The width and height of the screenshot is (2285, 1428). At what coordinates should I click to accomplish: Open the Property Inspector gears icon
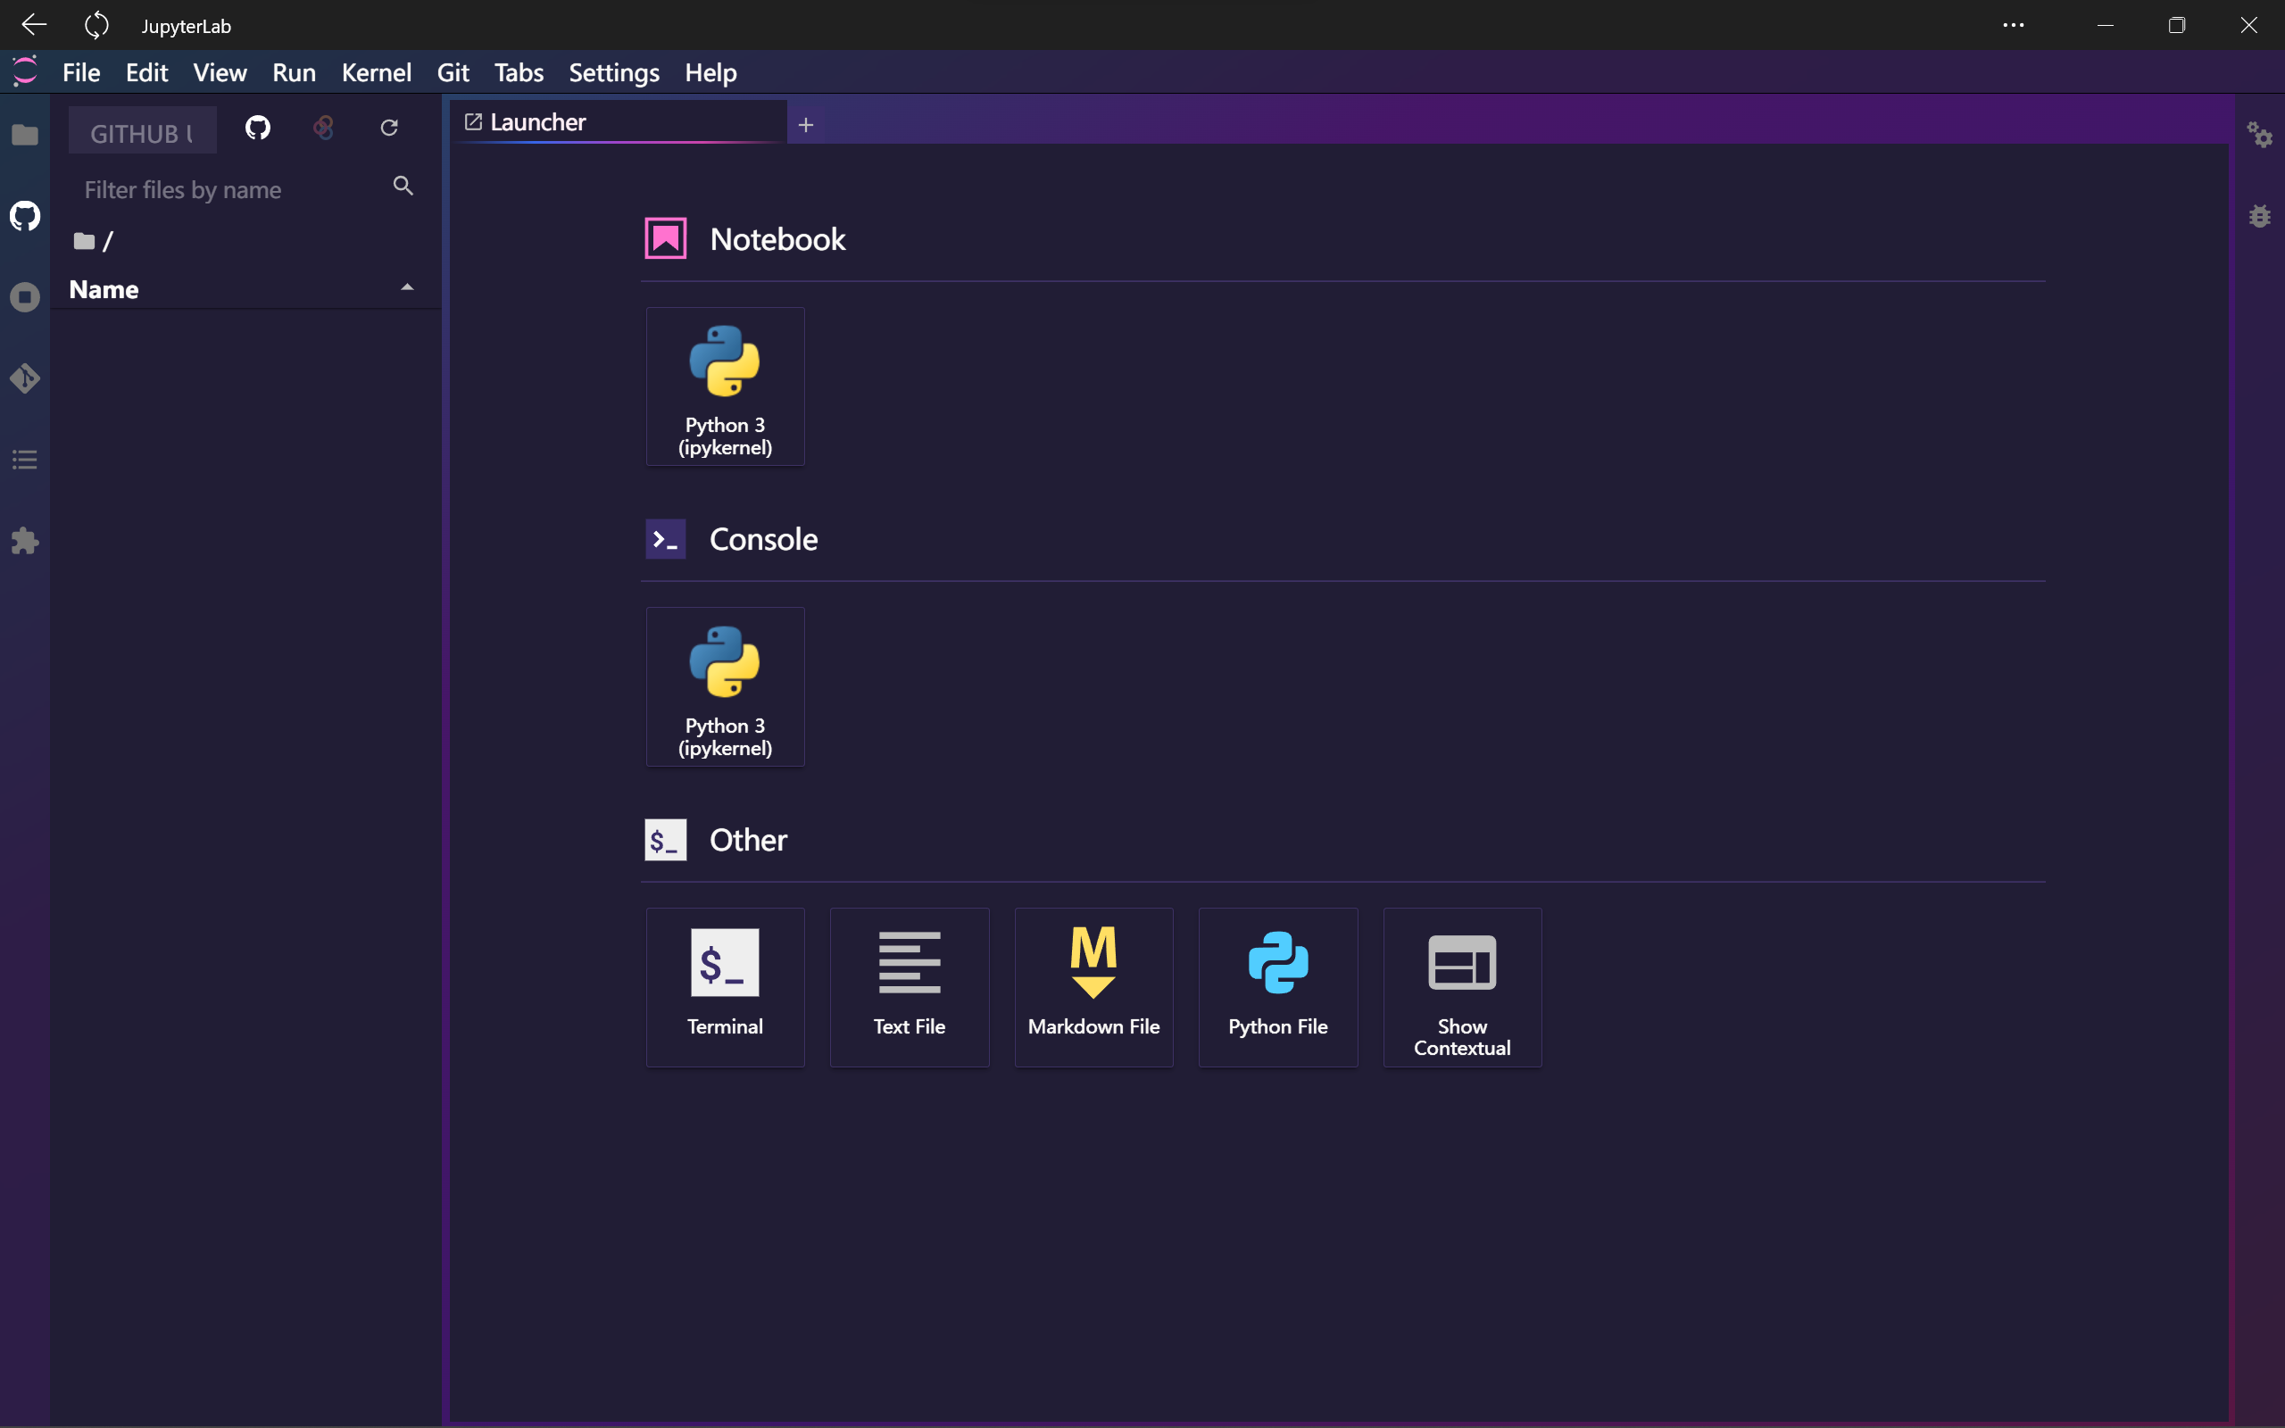(x=2258, y=135)
